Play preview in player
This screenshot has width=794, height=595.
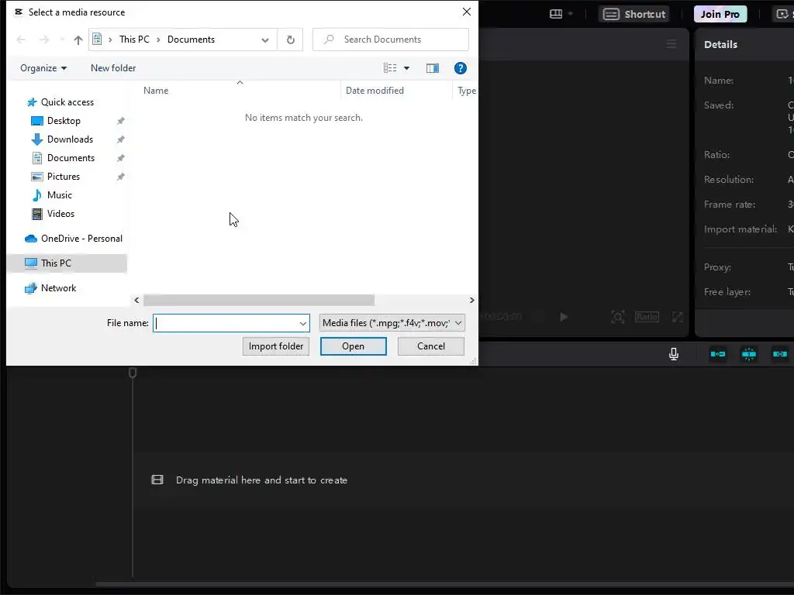564,317
